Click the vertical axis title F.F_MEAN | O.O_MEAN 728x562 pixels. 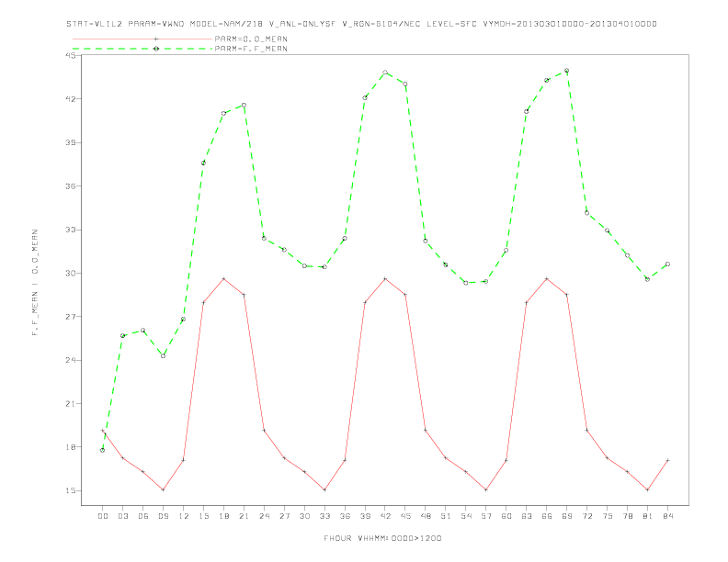(x=35, y=283)
